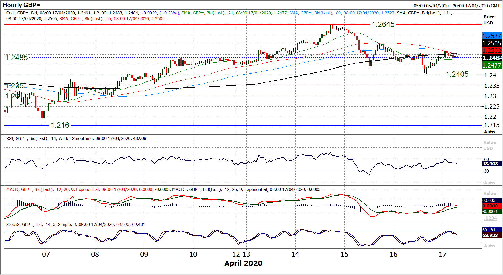Screen dimensions: 503x275
Task: Click the SMA 55 red legend entry
Action: pos(112,19)
